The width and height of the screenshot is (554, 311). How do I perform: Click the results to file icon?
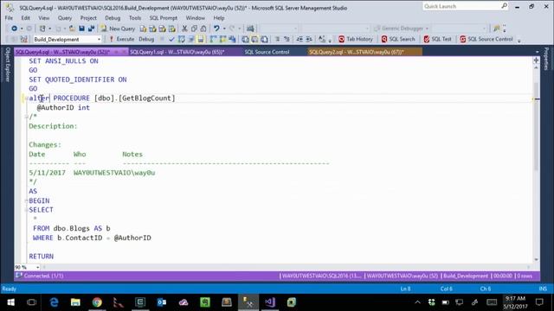[264, 39]
